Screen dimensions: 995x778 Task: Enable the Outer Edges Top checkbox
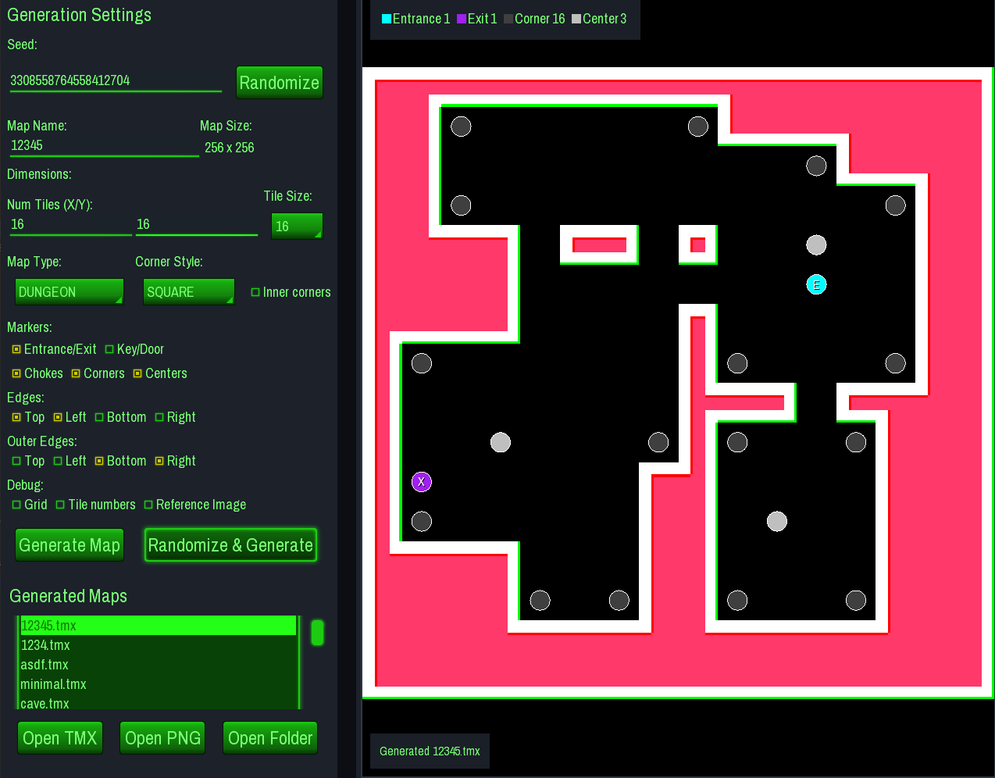(x=16, y=461)
